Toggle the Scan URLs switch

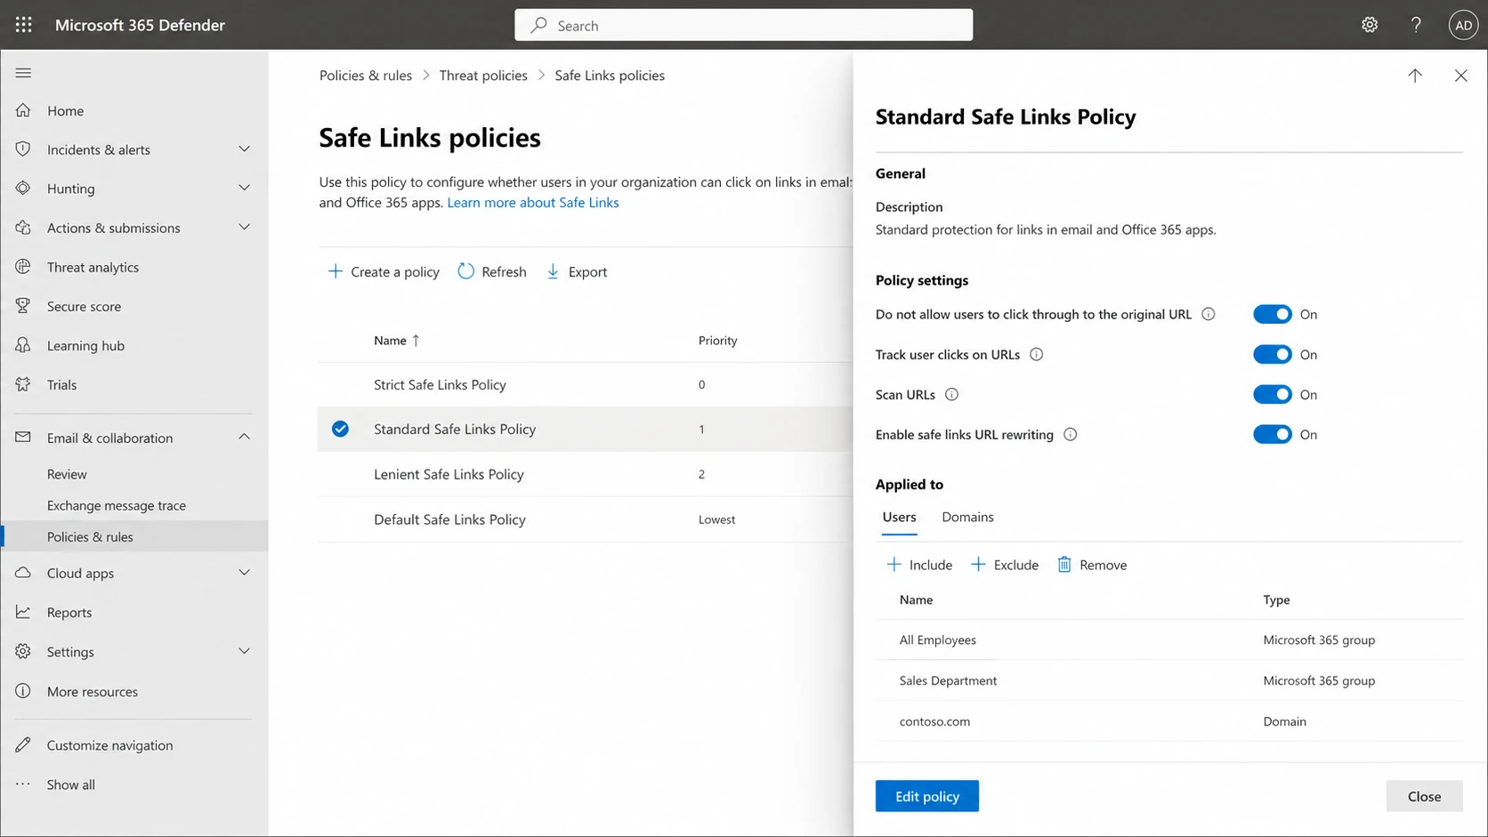[1272, 394]
